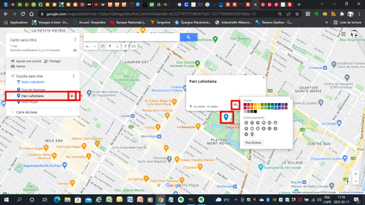Image resolution: width=365 pixels, height=205 pixels.
Task: Open a new browser tab
Action: [299, 5]
